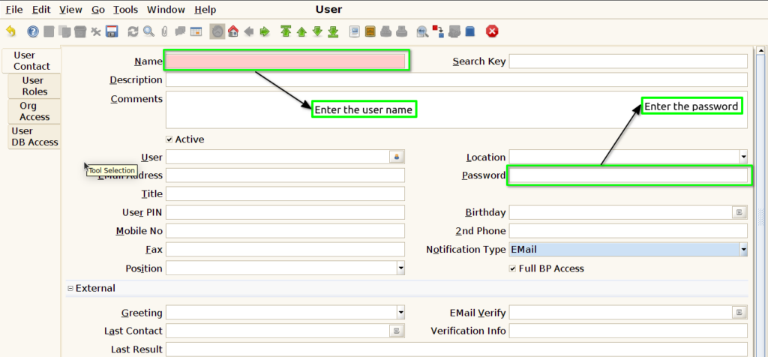Screen dimensions: 768x357
Task: Collapse the External section
Action: click(x=70, y=289)
